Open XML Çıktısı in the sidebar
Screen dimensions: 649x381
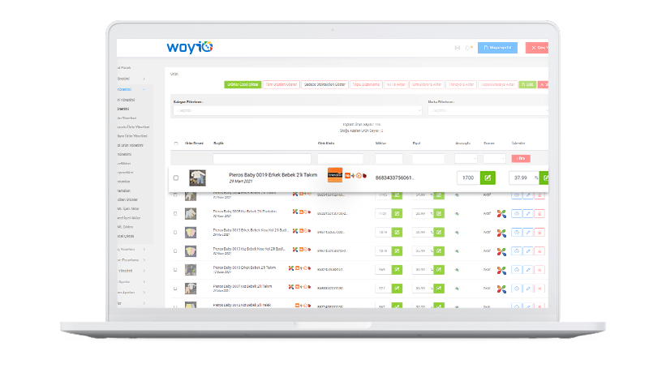tap(126, 227)
